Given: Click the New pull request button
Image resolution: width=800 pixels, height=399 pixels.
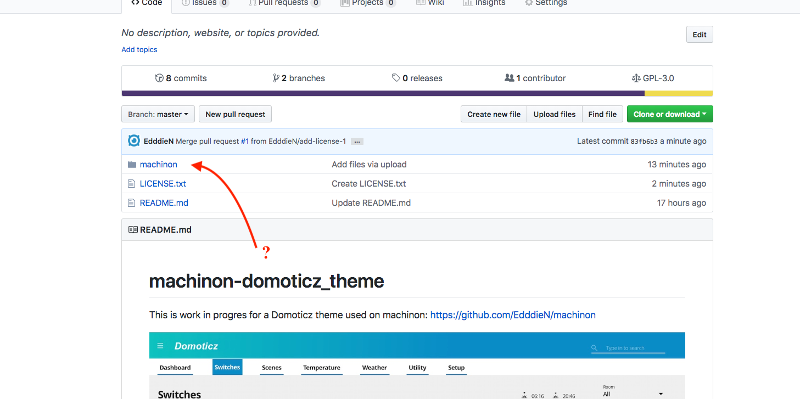Looking at the screenshot, I should (235, 114).
